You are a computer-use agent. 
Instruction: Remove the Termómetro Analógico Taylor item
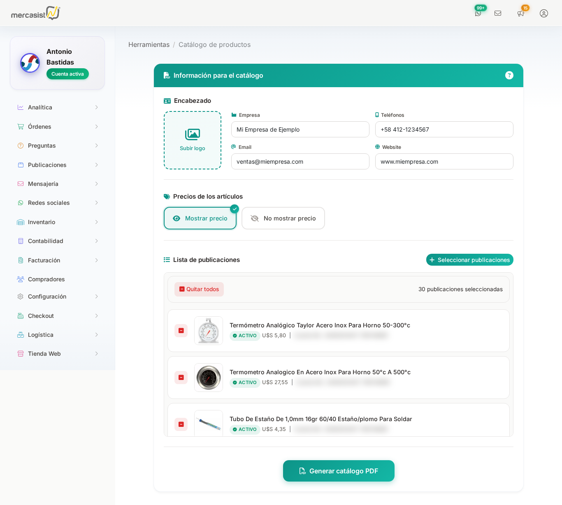click(x=181, y=331)
